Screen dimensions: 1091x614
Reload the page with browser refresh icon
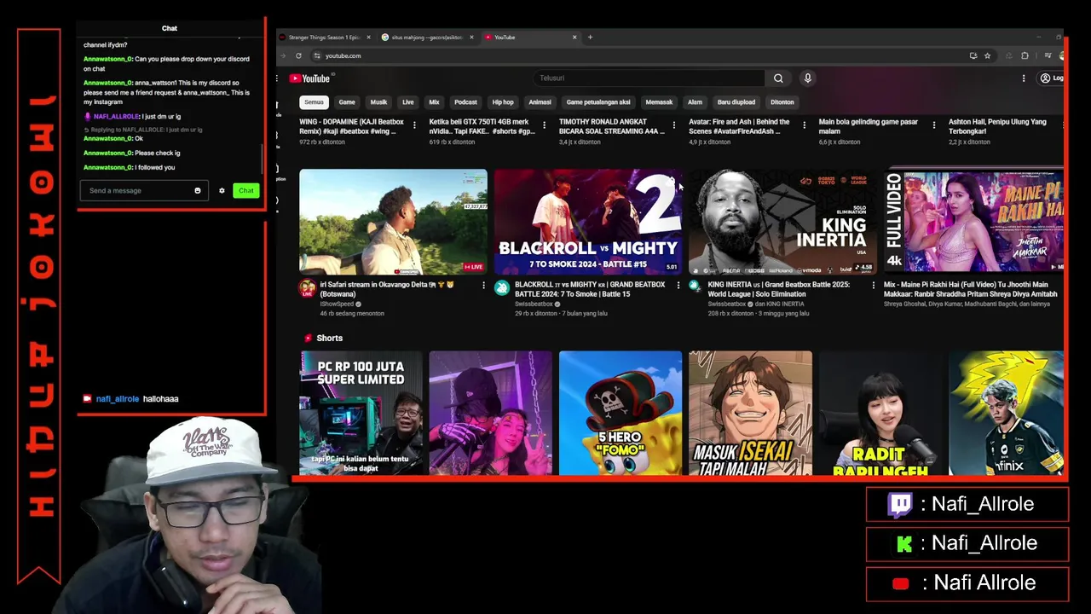click(x=298, y=55)
